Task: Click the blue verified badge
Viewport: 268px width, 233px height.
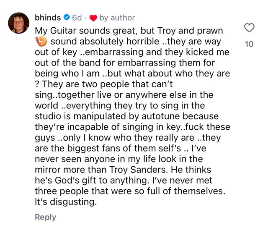Action: pyautogui.click(x=66, y=18)
